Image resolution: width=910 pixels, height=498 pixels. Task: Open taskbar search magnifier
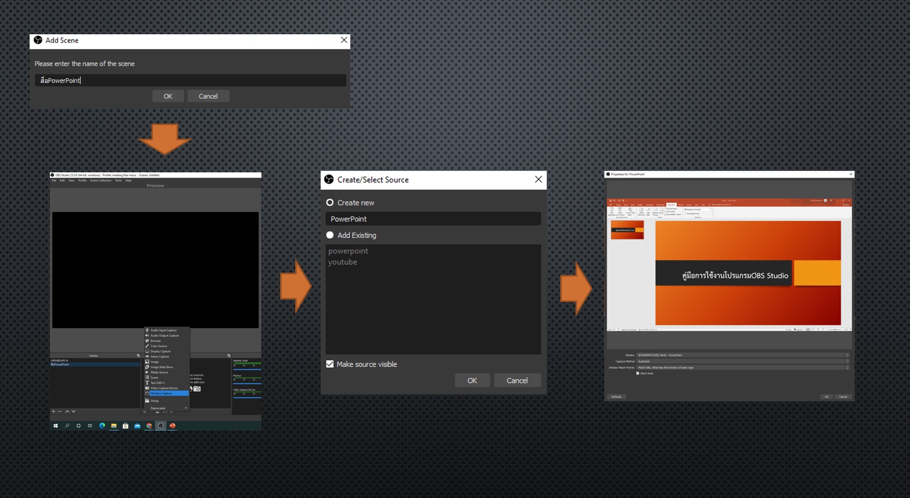pyautogui.click(x=67, y=426)
